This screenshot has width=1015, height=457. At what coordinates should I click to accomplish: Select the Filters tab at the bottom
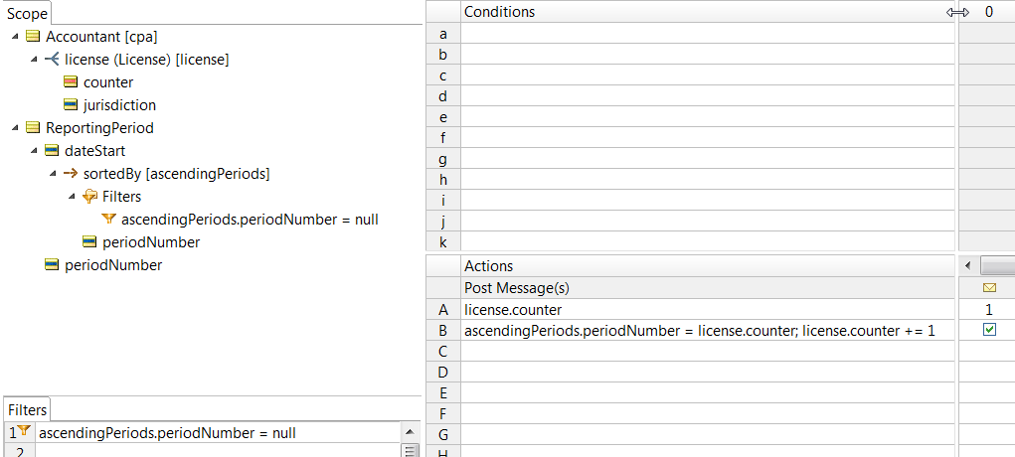click(27, 409)
